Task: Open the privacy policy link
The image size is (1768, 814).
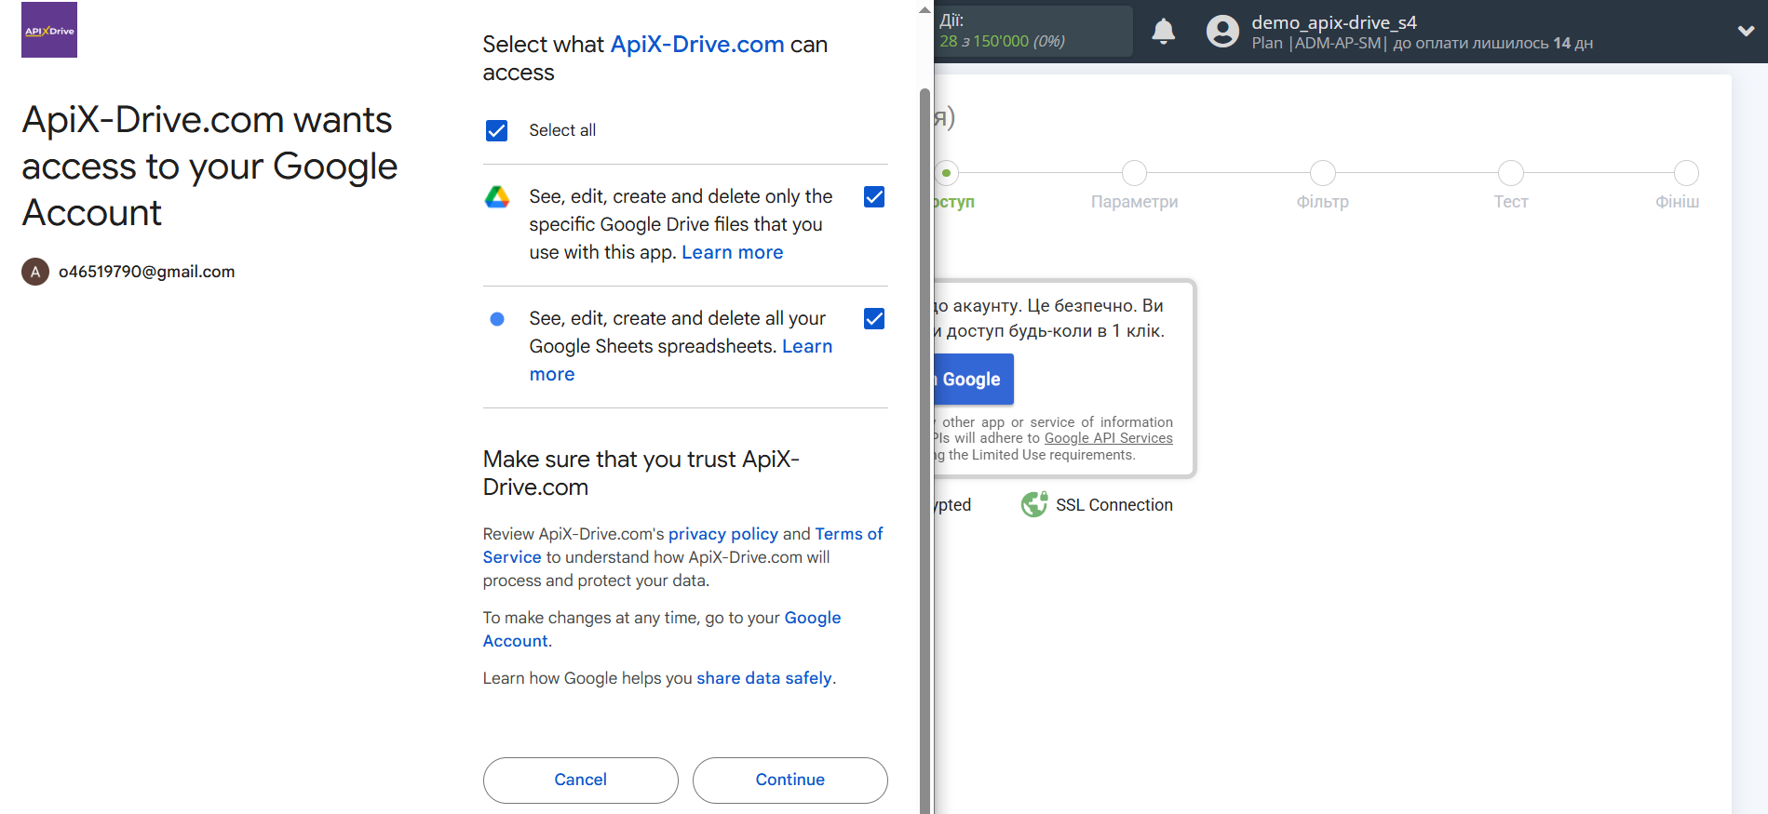Action: coord(723,534)
